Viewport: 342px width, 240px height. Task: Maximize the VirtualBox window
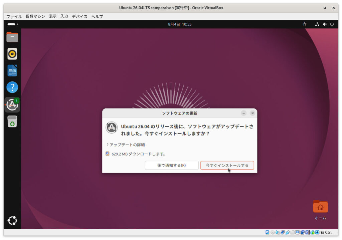(325, 8)
